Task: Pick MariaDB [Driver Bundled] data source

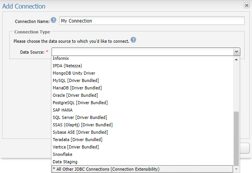Action: [x=142, y=88]
